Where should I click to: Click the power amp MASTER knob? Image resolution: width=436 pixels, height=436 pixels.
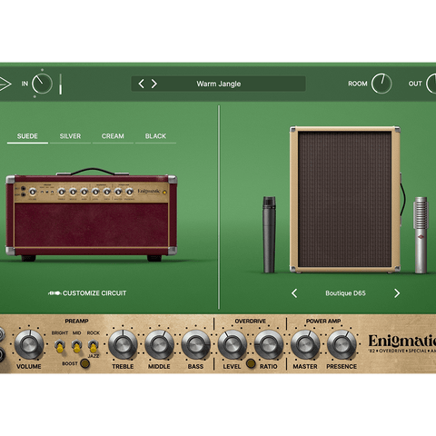click(305, 344)
